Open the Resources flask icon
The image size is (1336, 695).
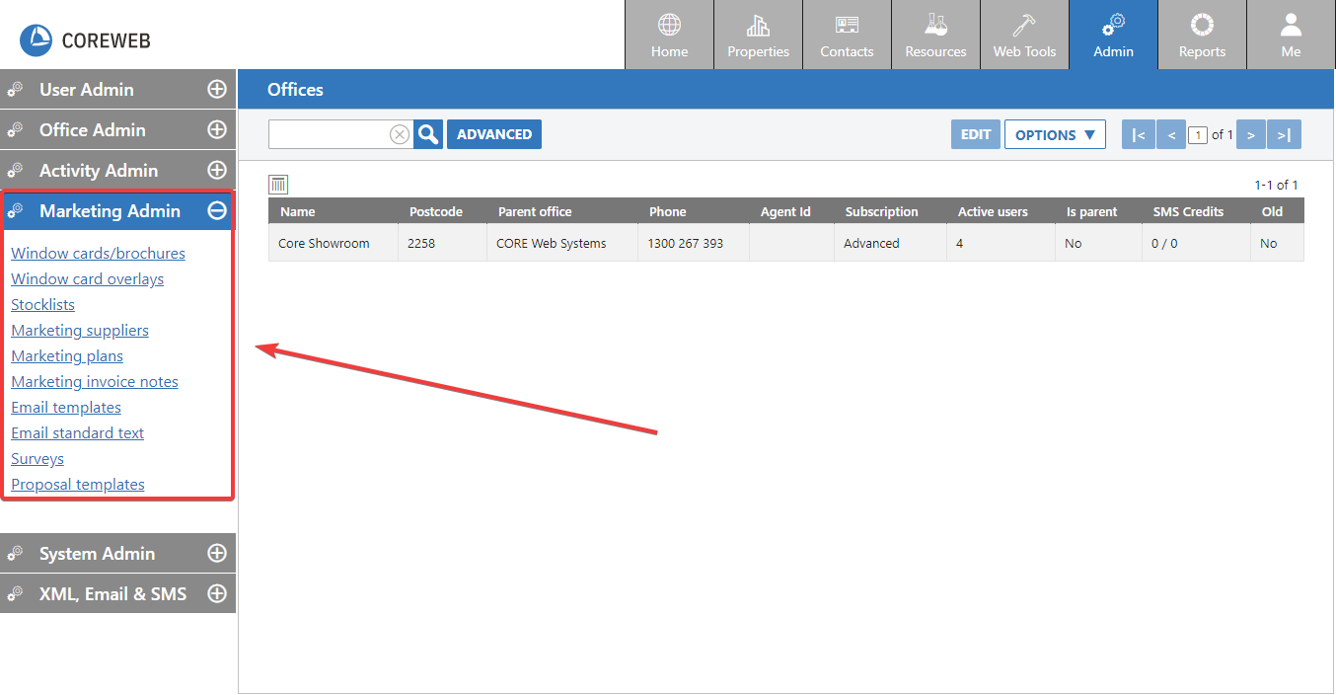click(x=935, y=26)
